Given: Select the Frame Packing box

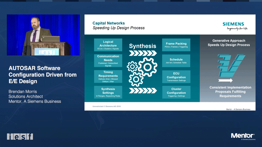Looking at the screenshot, I should [176, 45].
